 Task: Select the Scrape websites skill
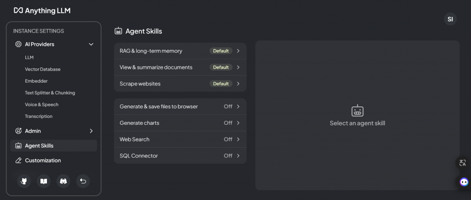pyautogui.click(x=180, y=84)
